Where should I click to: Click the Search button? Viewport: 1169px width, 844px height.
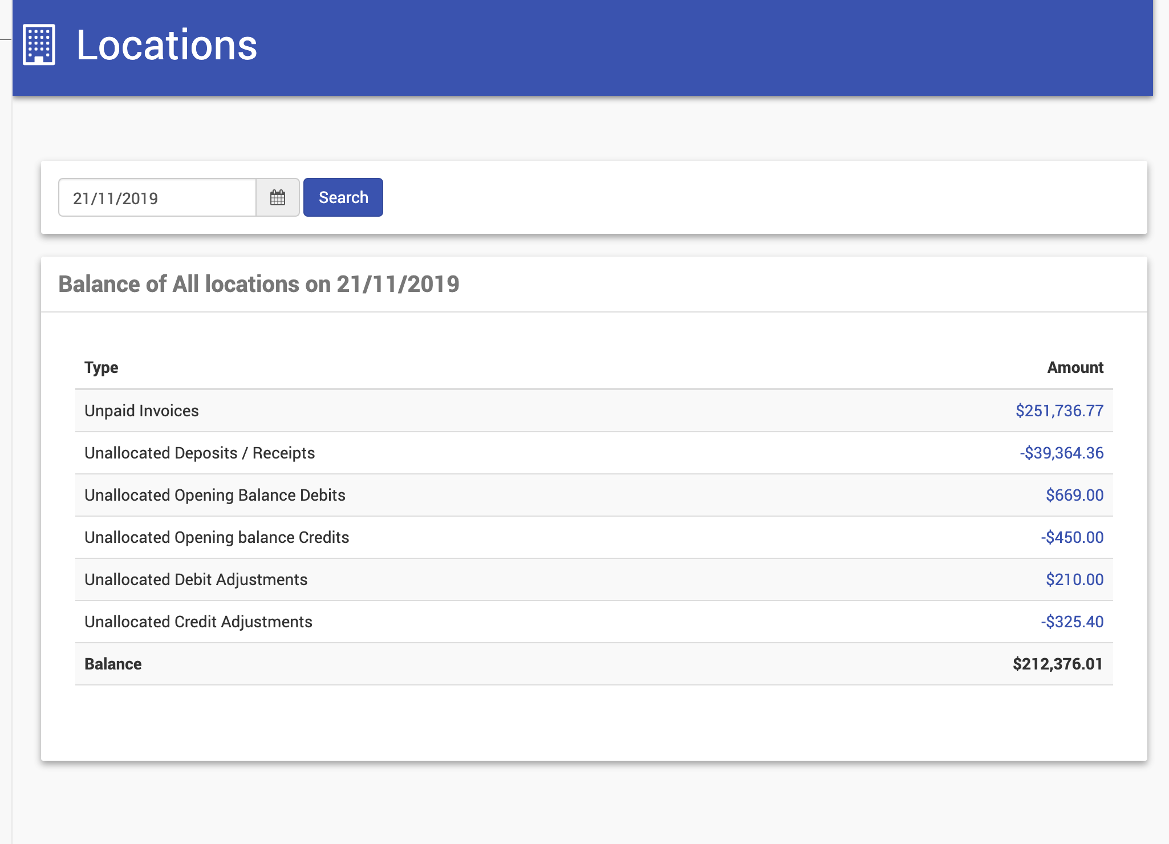343,198
